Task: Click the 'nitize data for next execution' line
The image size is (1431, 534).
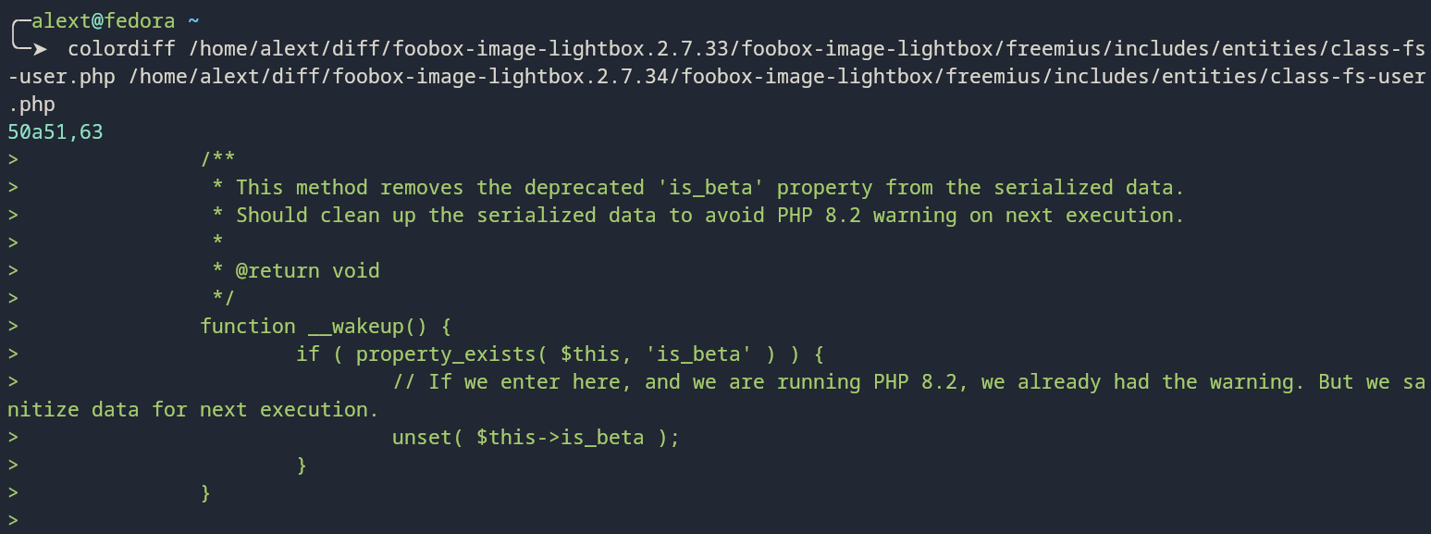Action: pyautogui.click(x=192, y=409)
